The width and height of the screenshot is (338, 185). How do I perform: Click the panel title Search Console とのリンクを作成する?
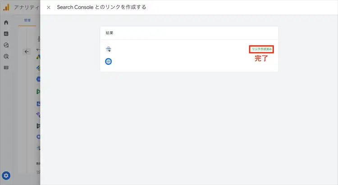coord(101,8)
